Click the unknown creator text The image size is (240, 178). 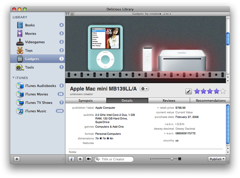(x=81, y=94)
